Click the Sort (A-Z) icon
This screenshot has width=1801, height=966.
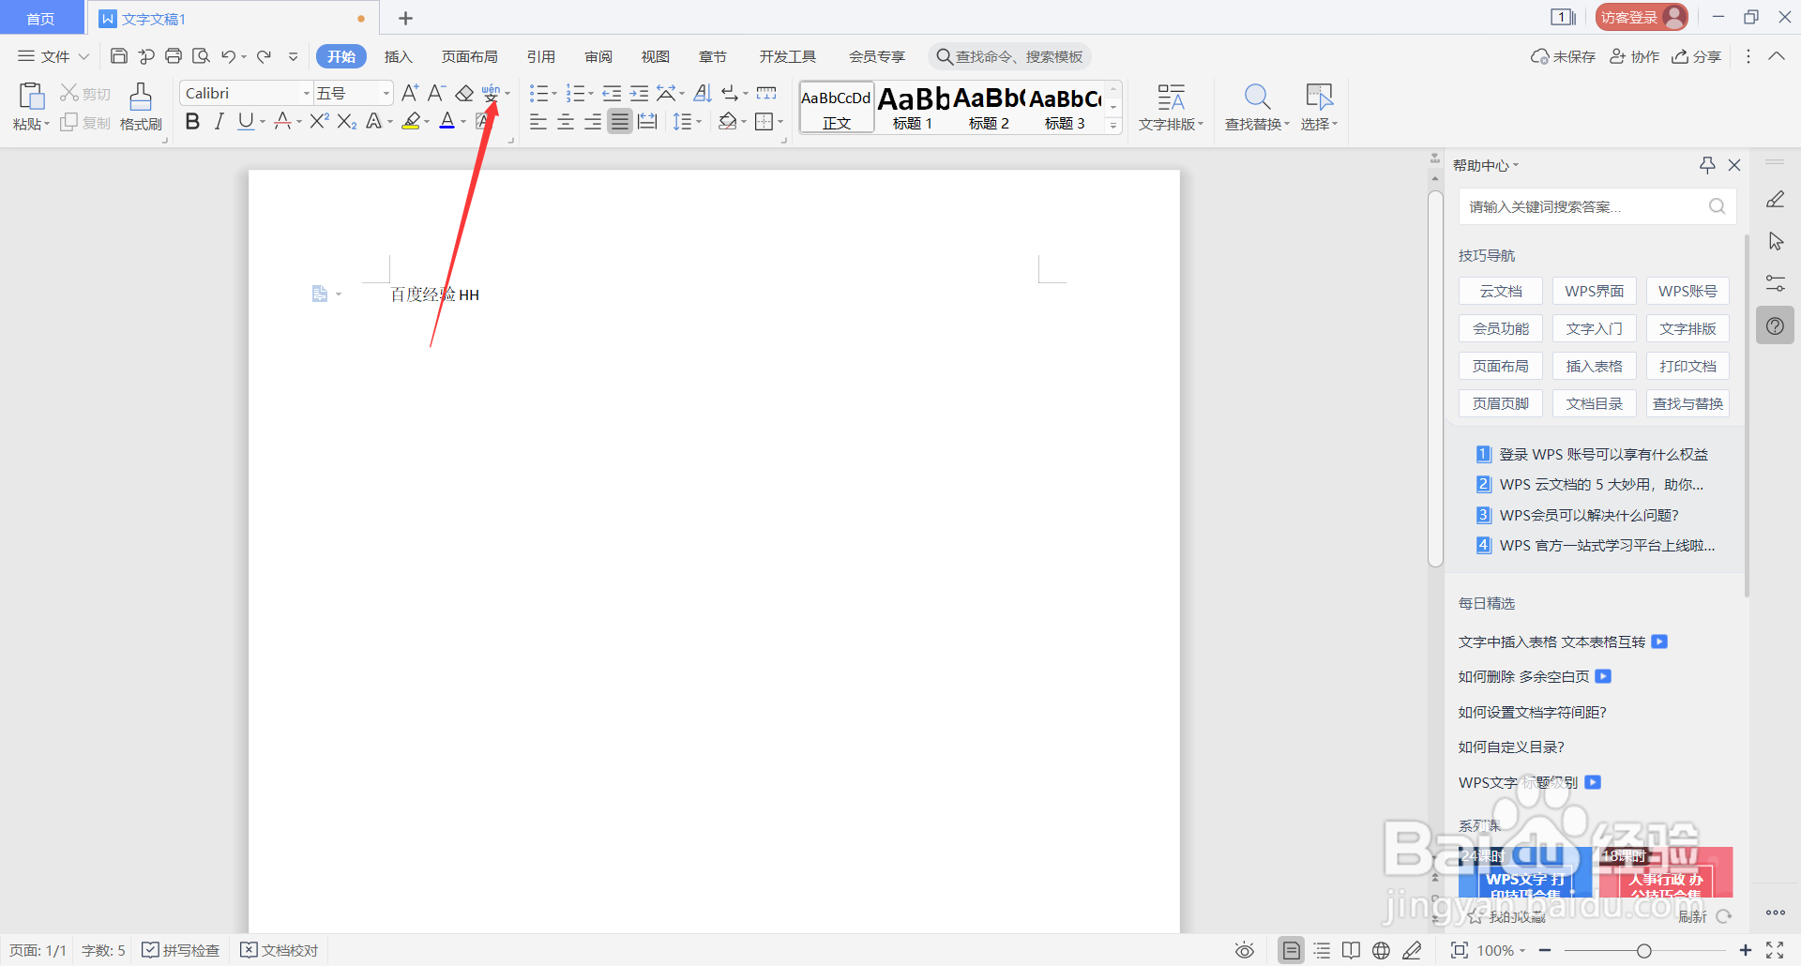(x=703, y=93)
